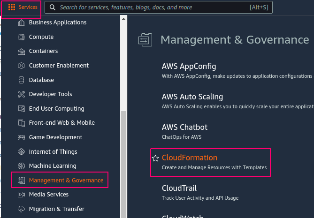
Task: Select Business Applications category
Action: 58,23
